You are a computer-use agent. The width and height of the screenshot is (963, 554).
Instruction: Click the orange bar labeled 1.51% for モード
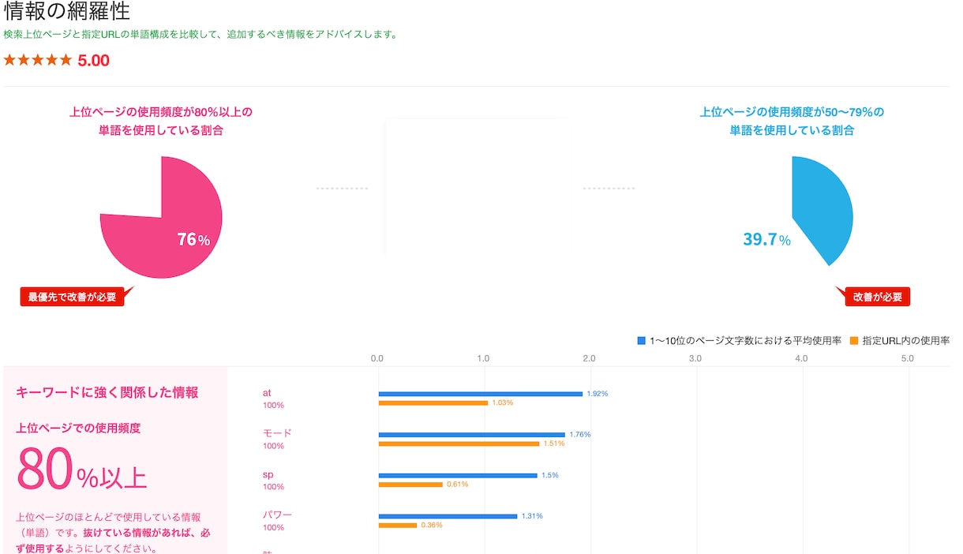[x=459, y=444]
